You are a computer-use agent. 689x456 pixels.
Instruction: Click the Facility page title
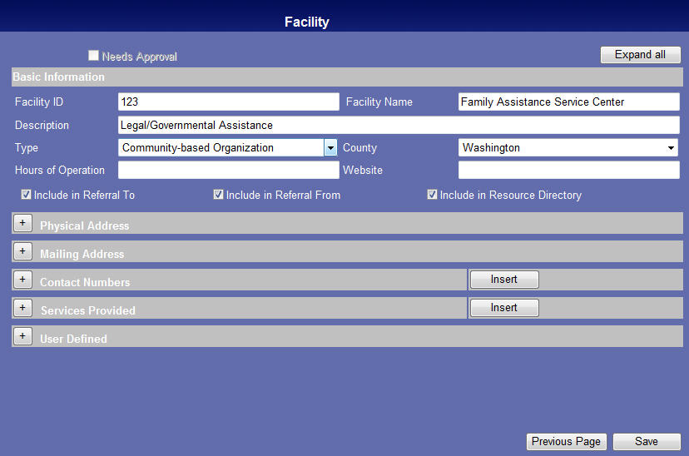click(x=307, y=22)
